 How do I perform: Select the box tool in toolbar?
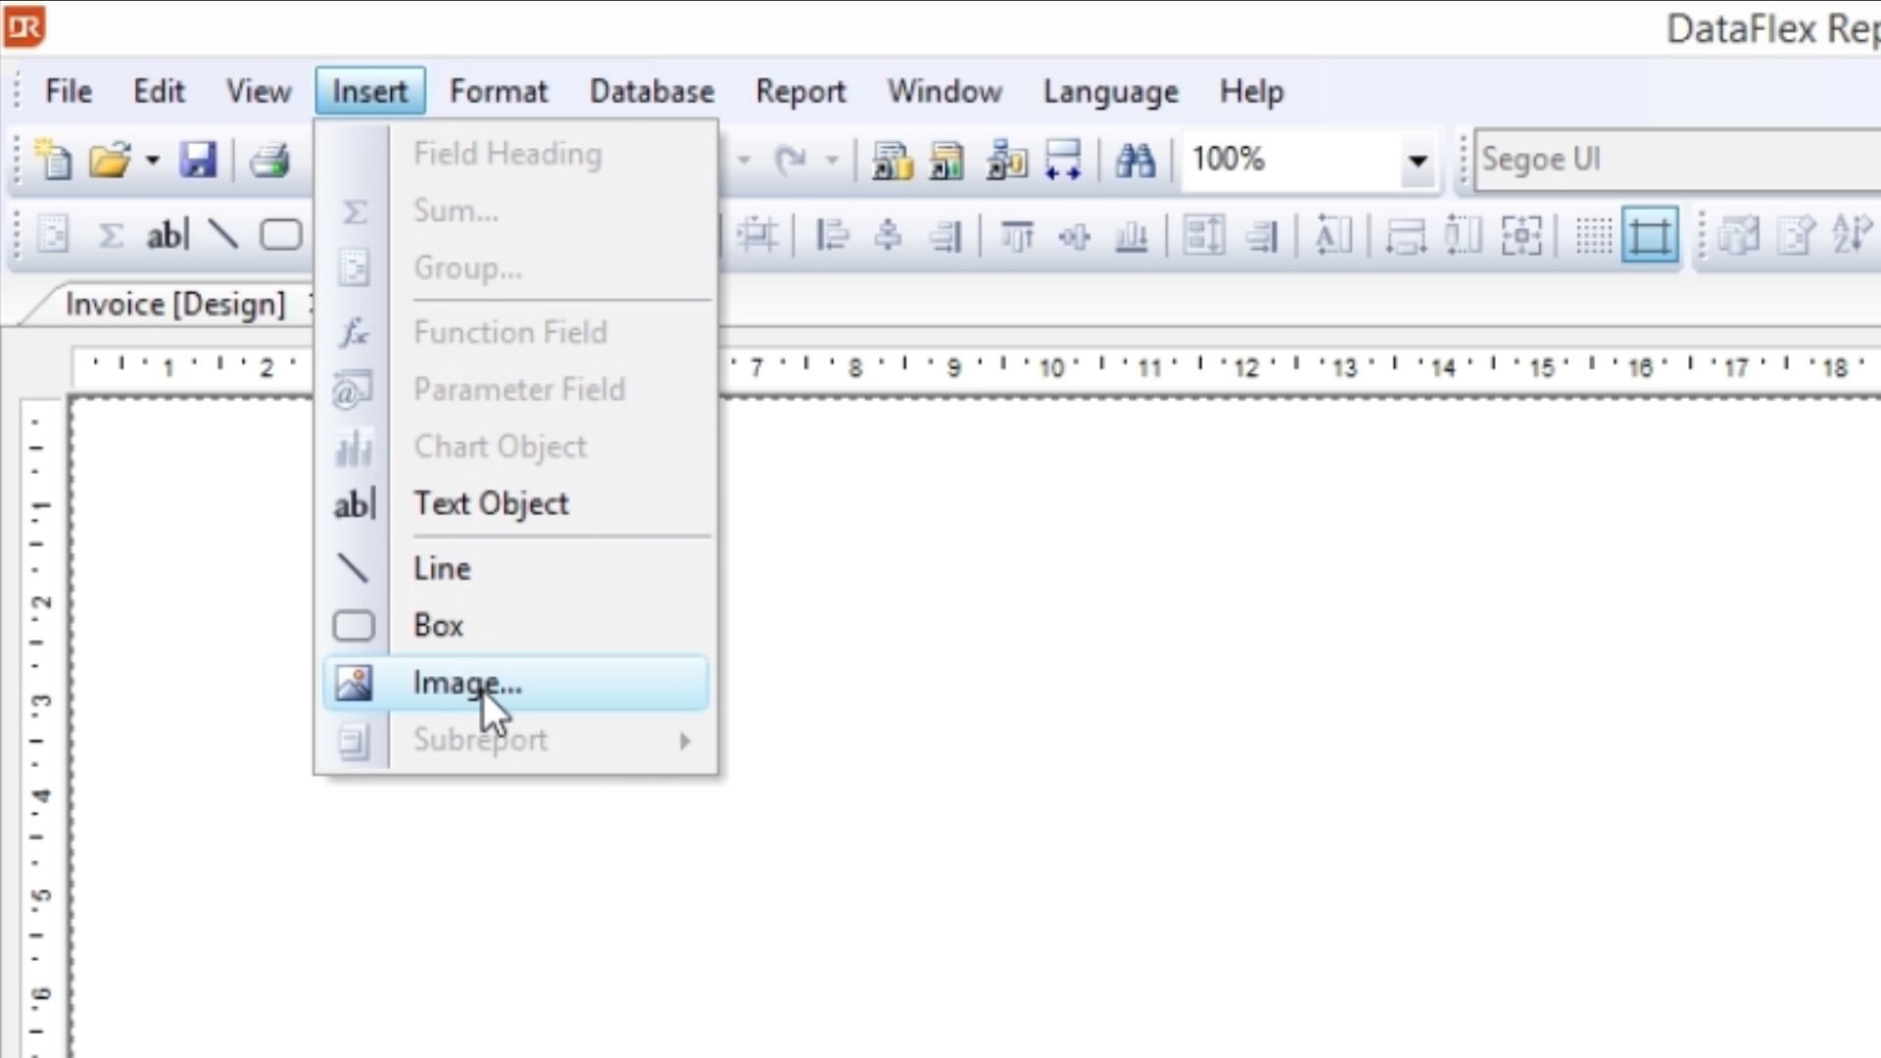point(280,235)
